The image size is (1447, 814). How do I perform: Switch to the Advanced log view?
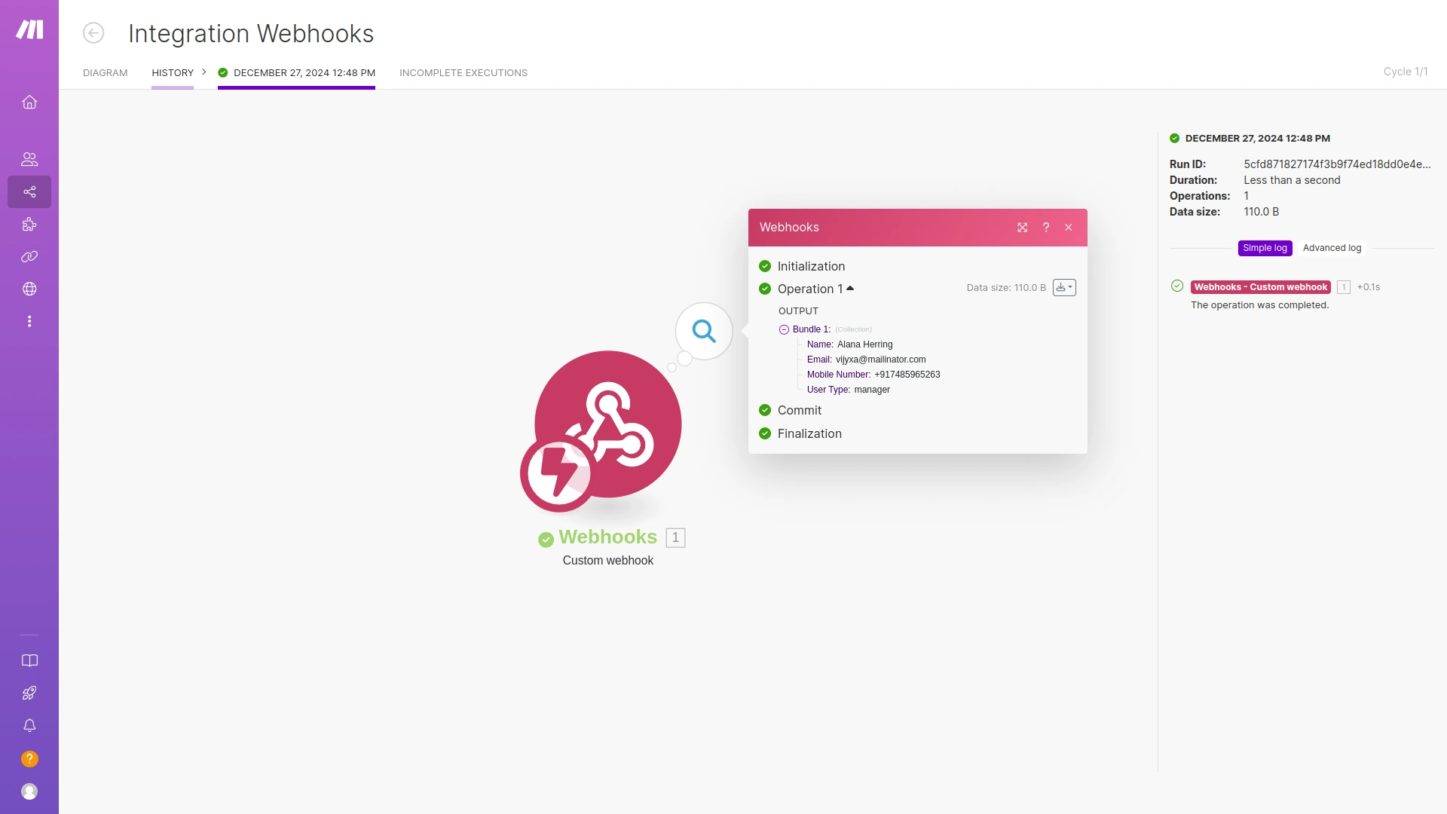[1332, 247]
